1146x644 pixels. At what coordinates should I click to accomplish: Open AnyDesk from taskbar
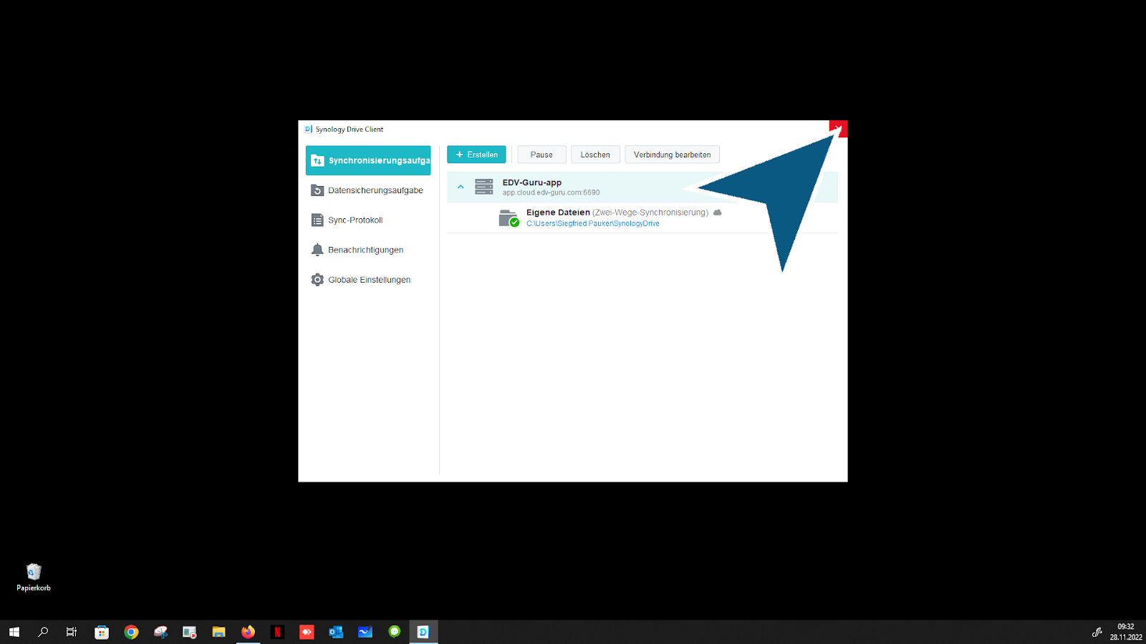coord(307,632)
